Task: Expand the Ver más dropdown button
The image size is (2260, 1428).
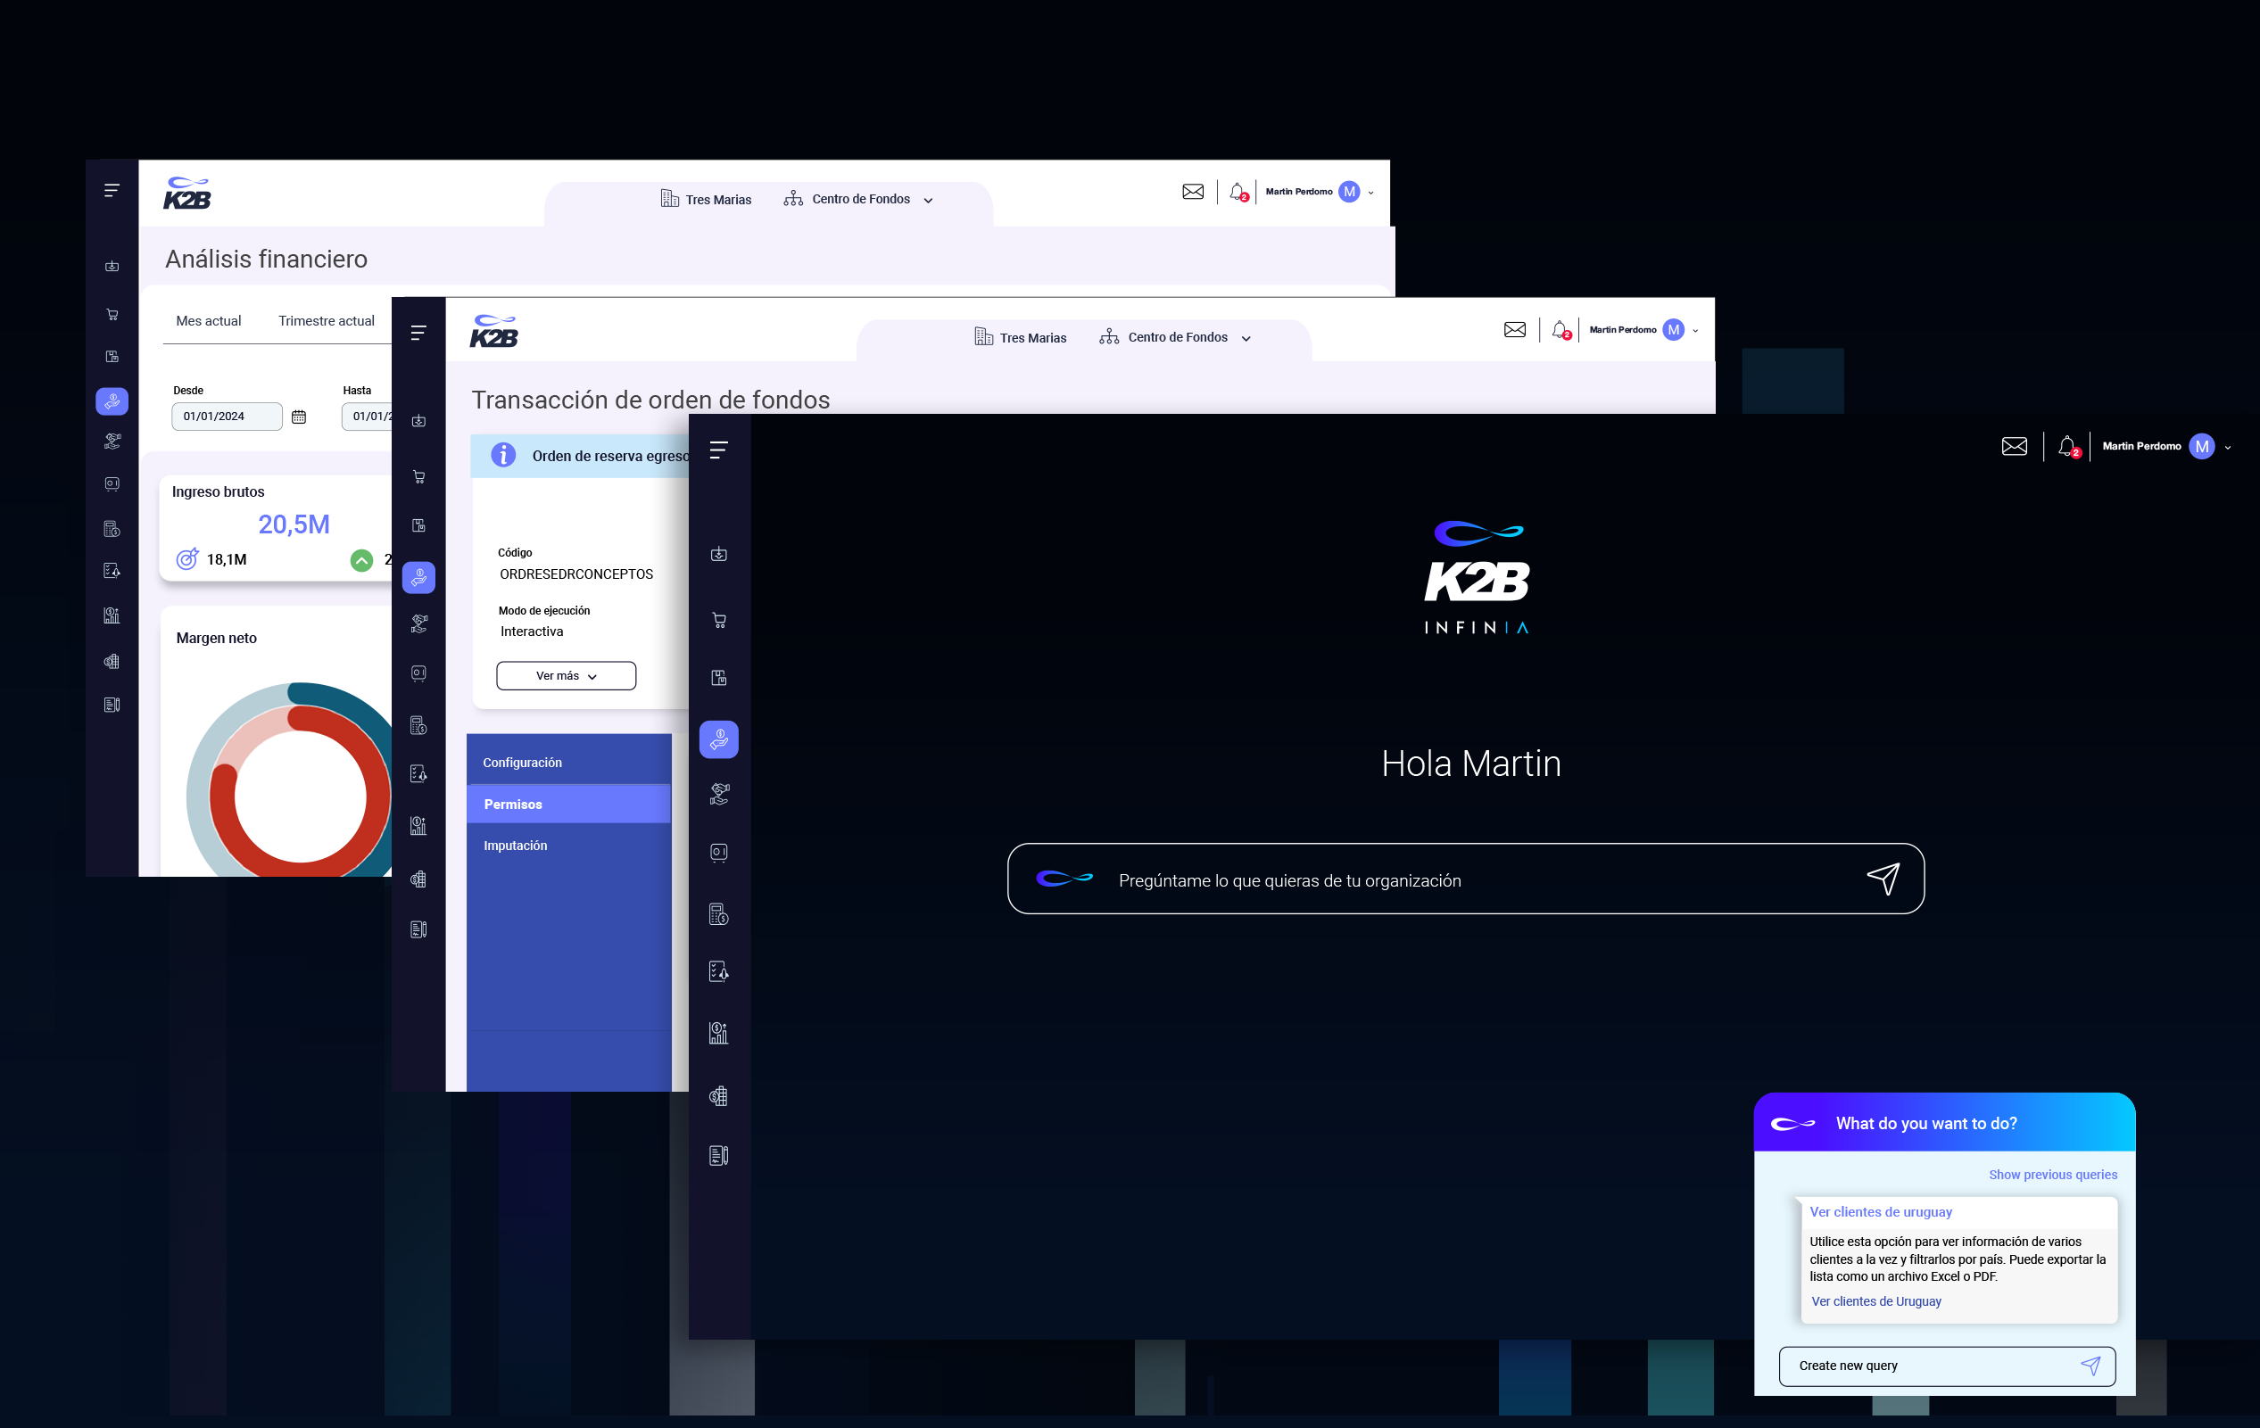Action: pyautogui.click(x=566, y=675)
